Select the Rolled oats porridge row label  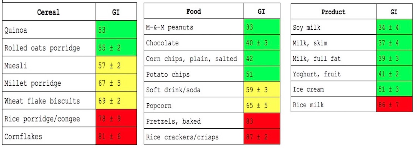(42, 48)
